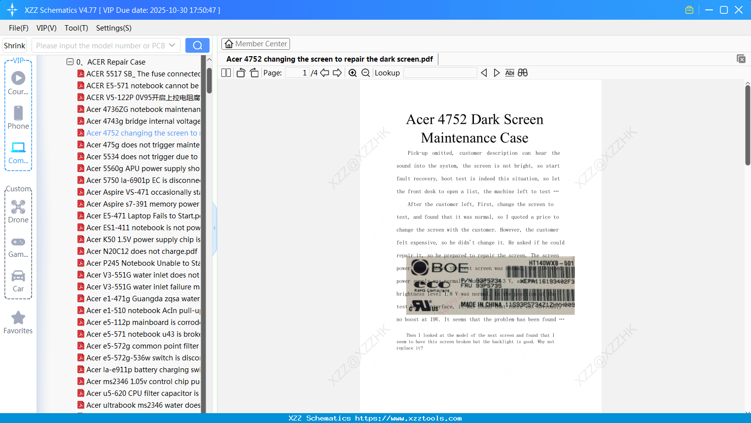Image resolution: width=751 pixels, height=423 pixels.
Task: Open the VIP(V) menu
Action: [46, 28]
